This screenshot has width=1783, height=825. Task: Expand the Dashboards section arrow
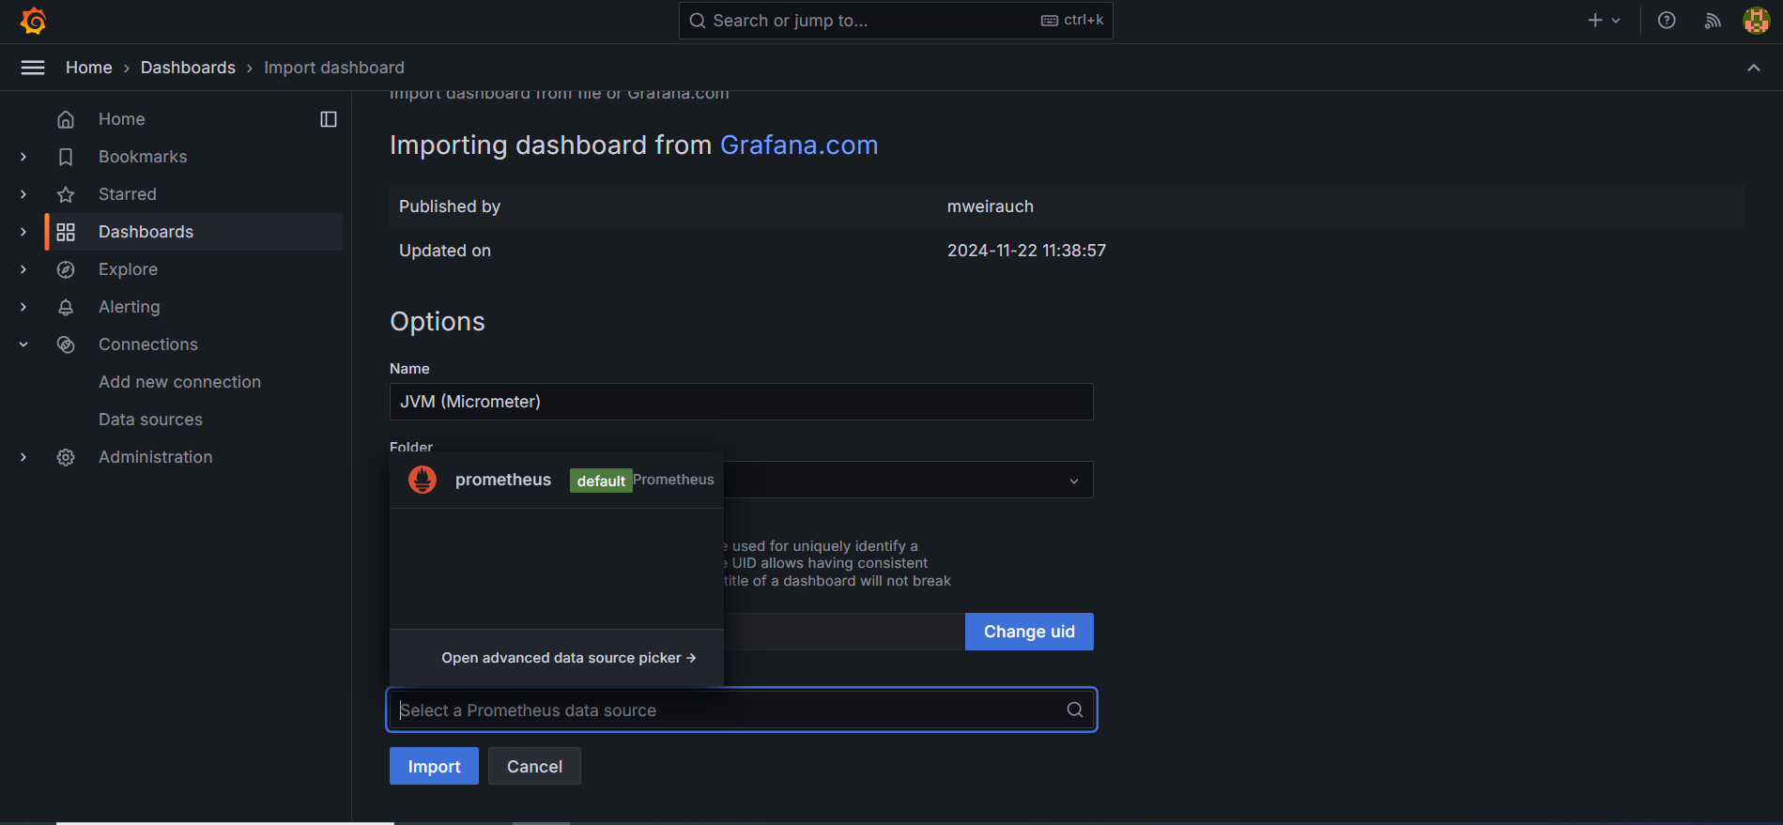[23, 232]
